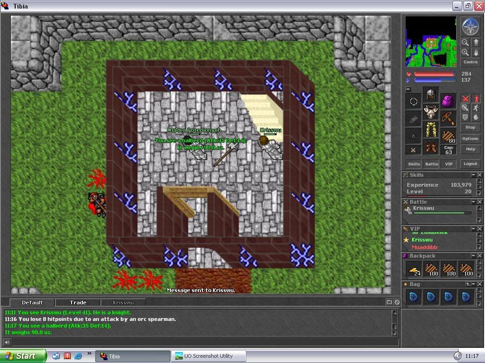485x363 pixels.
Task: Enable chase opponent mode
Action: 476,108
